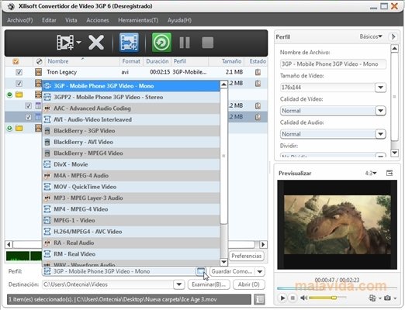Select H.264/MPEG4 - AVC Video profile

131,232
